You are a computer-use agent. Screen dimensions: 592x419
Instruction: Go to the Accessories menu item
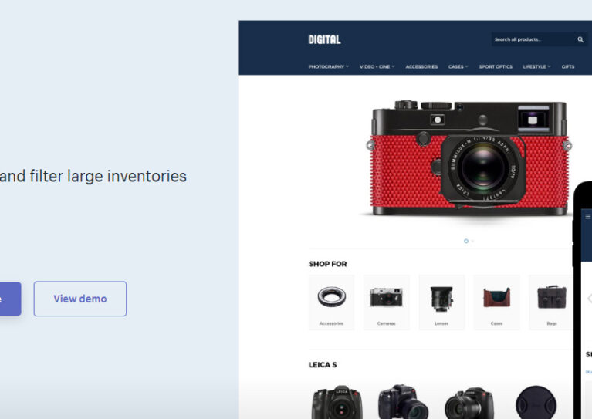coord(421,67)
